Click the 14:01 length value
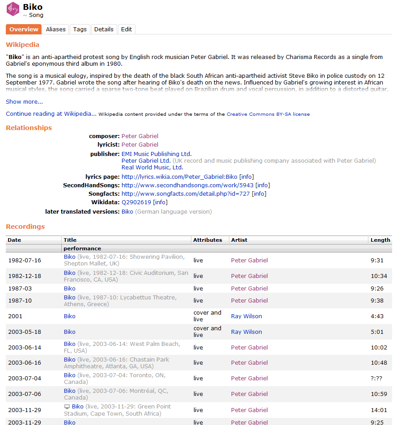This screenshot has height=425, width=393. (x=379, y=410)
